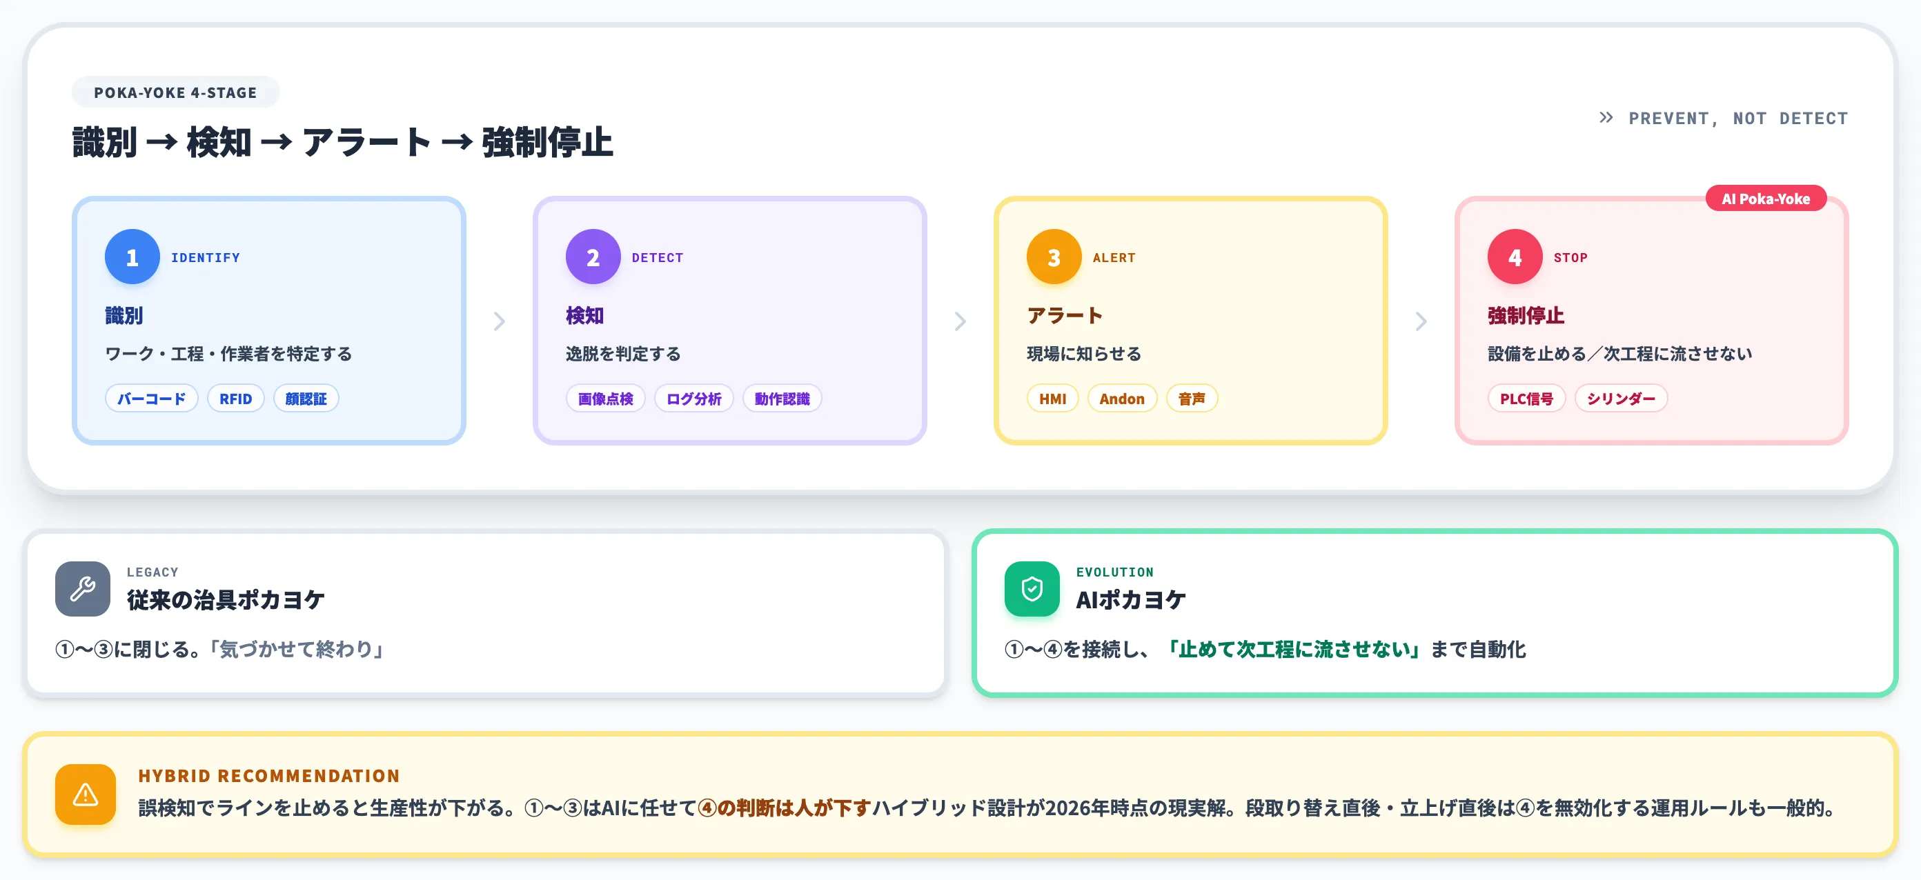Image resolution: width=1921 pixels, height=880 pixels.
Task: Click the ALERT label
Action: click(1114, 258)
